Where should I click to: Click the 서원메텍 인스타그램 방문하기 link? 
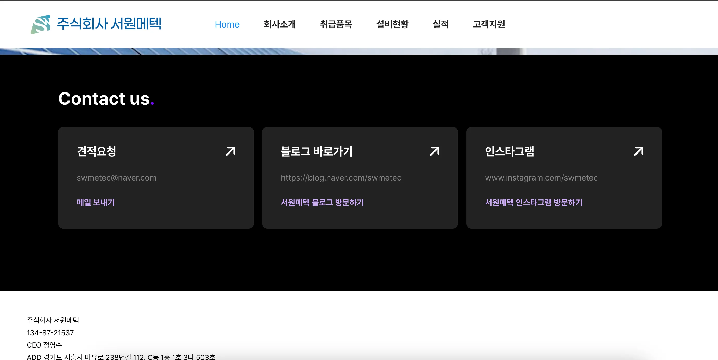pos(533,202)
